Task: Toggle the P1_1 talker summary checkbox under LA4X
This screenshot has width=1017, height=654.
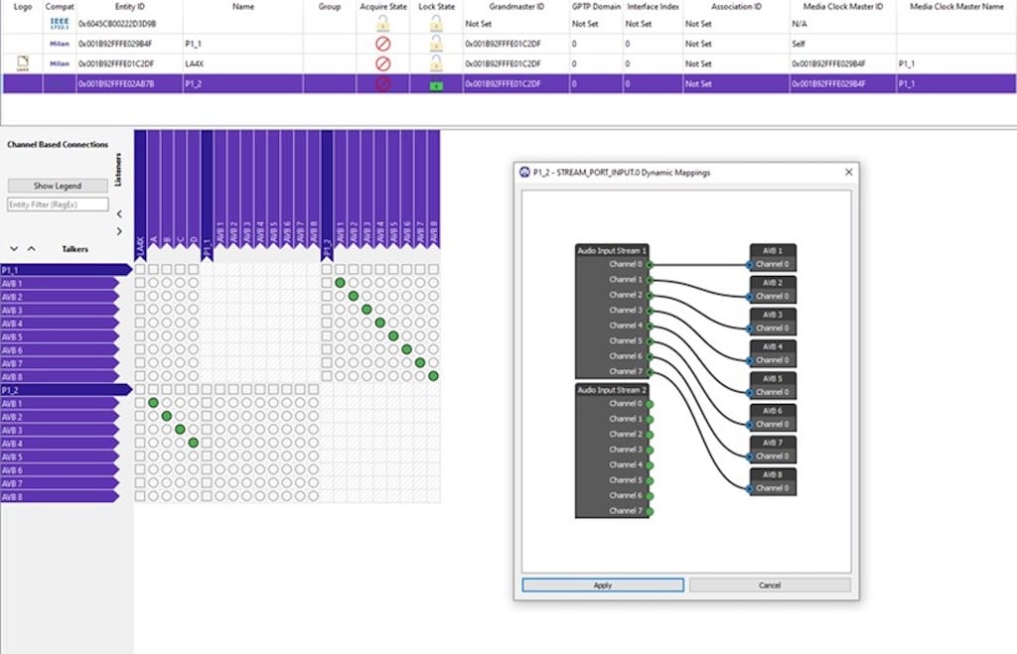Action: click(140, 270)
